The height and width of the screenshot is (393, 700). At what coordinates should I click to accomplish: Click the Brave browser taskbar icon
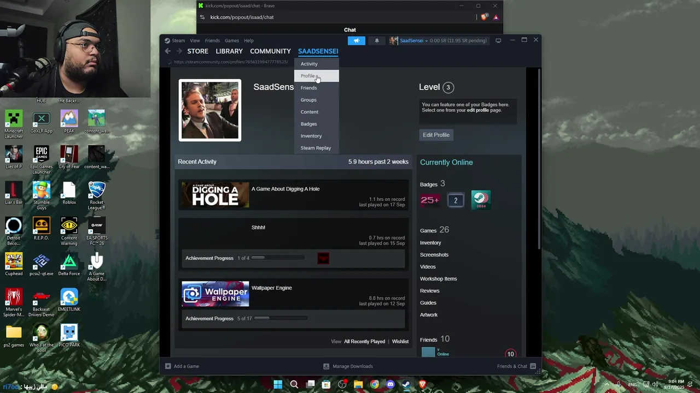422,384
